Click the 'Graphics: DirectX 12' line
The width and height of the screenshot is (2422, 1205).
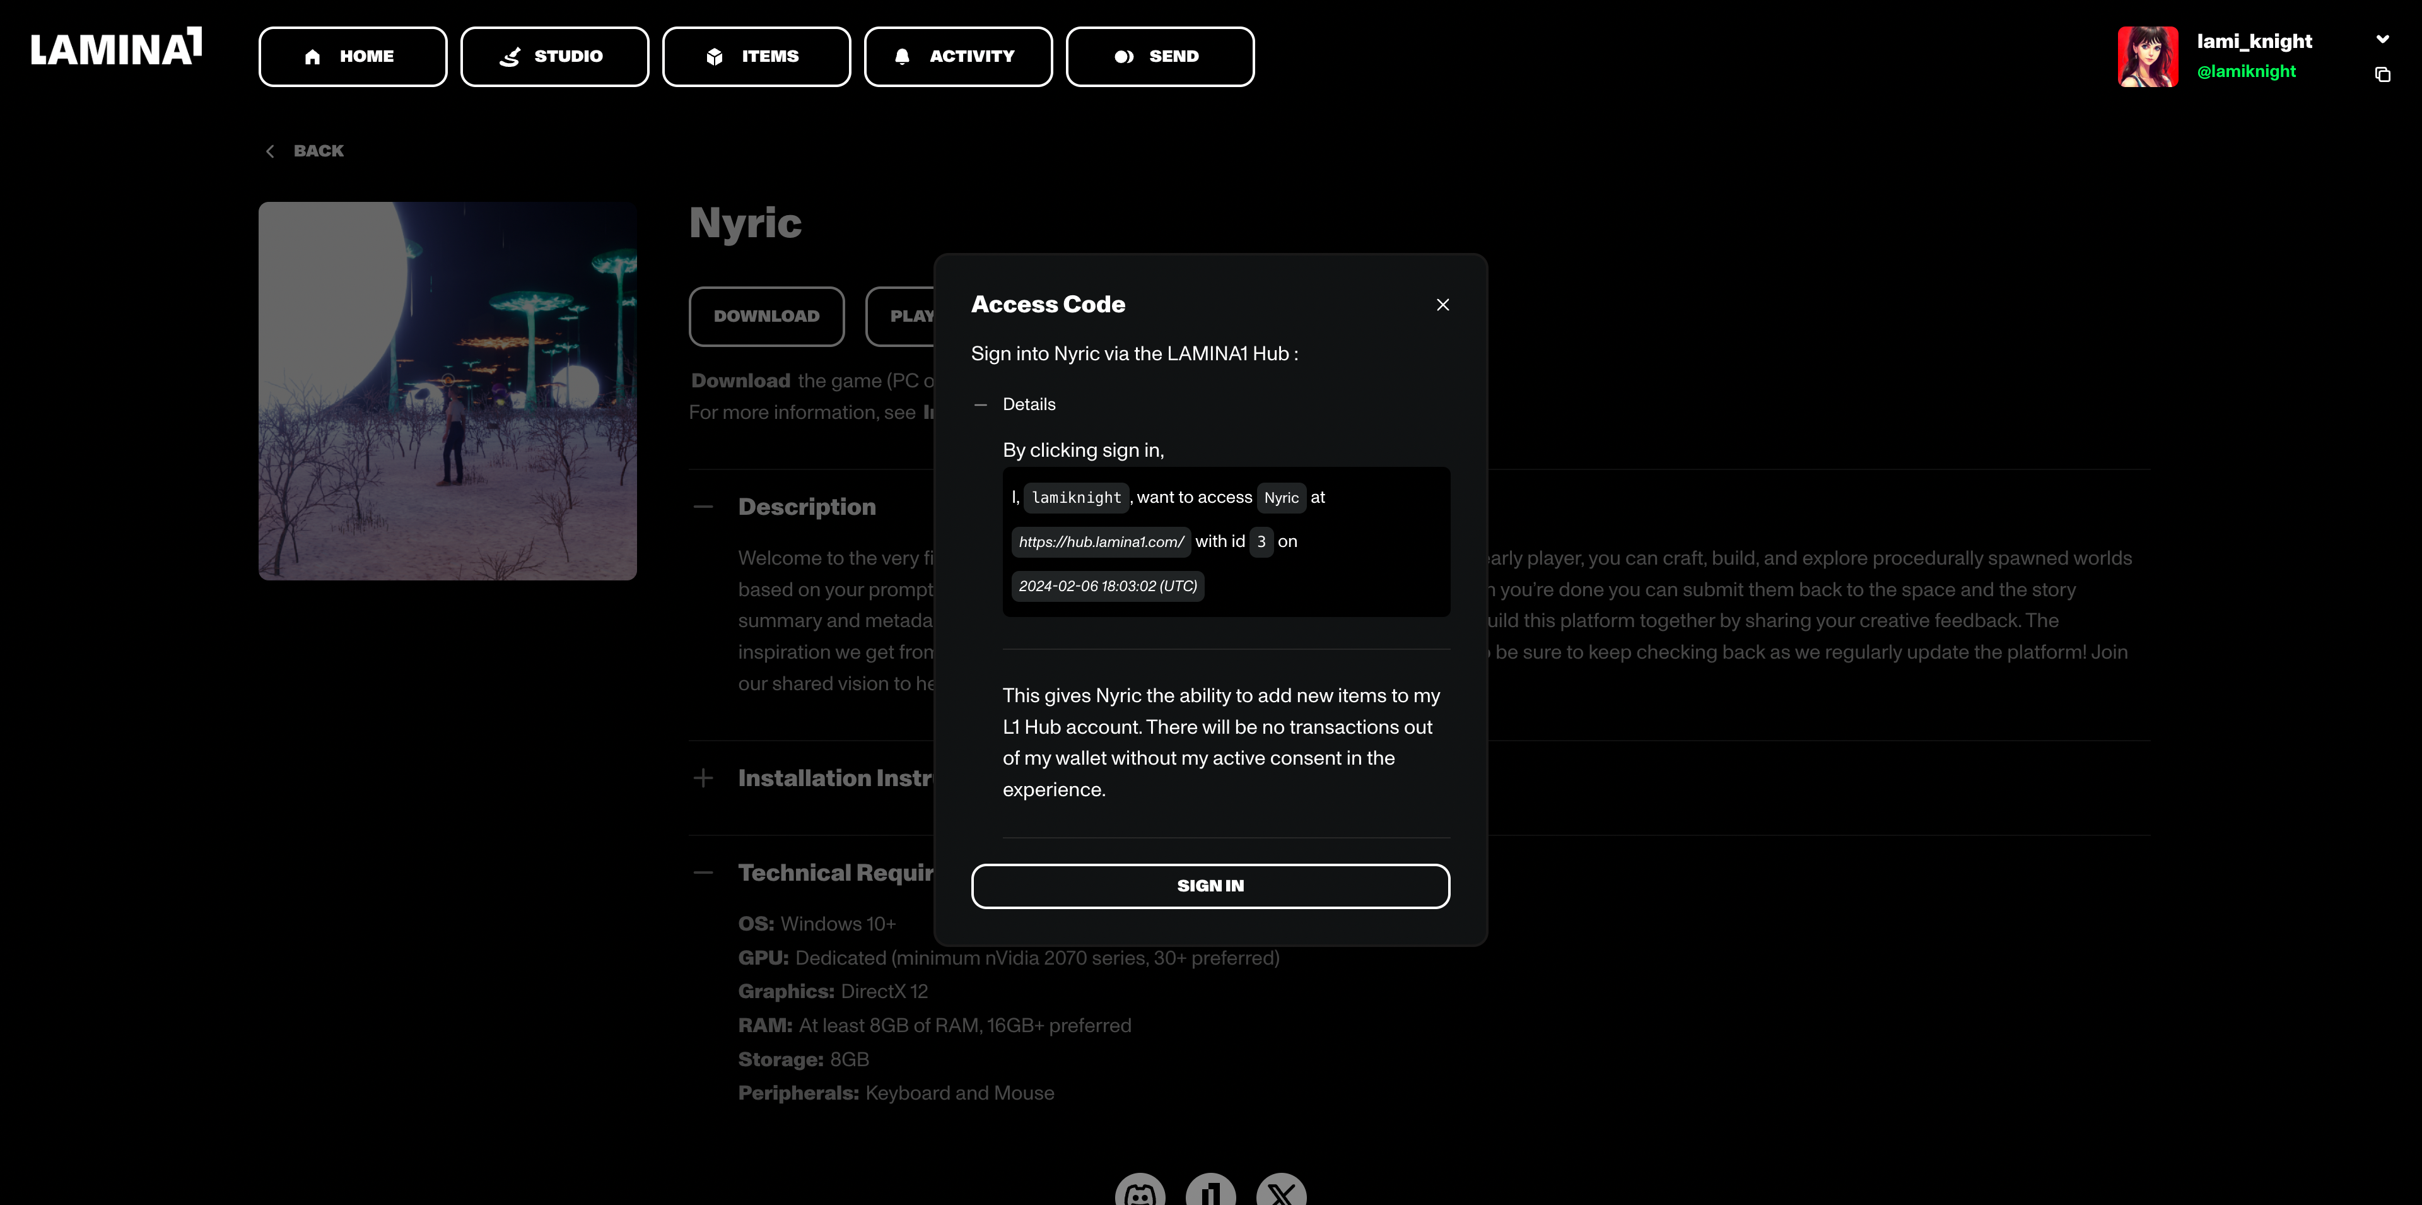tap(833, 992)
